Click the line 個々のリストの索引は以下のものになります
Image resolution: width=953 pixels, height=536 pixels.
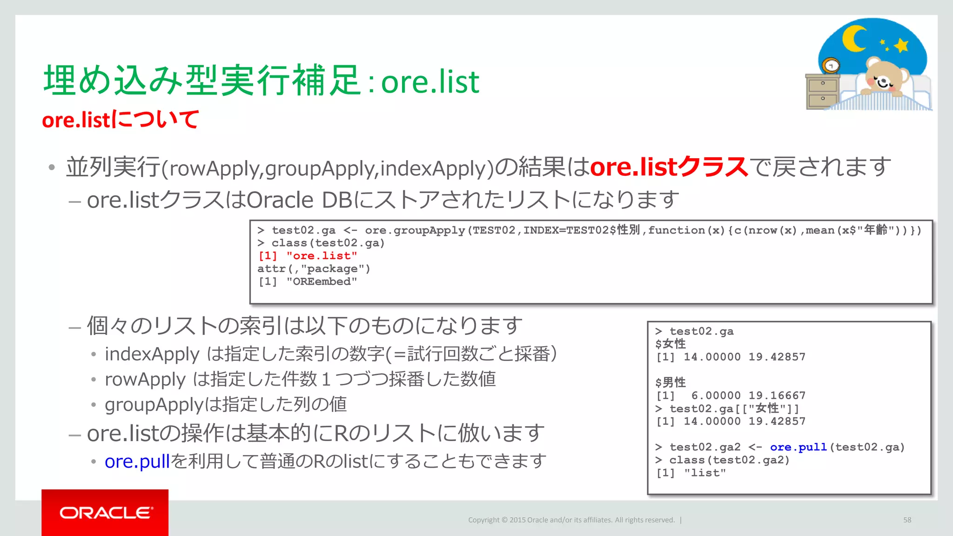click(x=305, y=325)
